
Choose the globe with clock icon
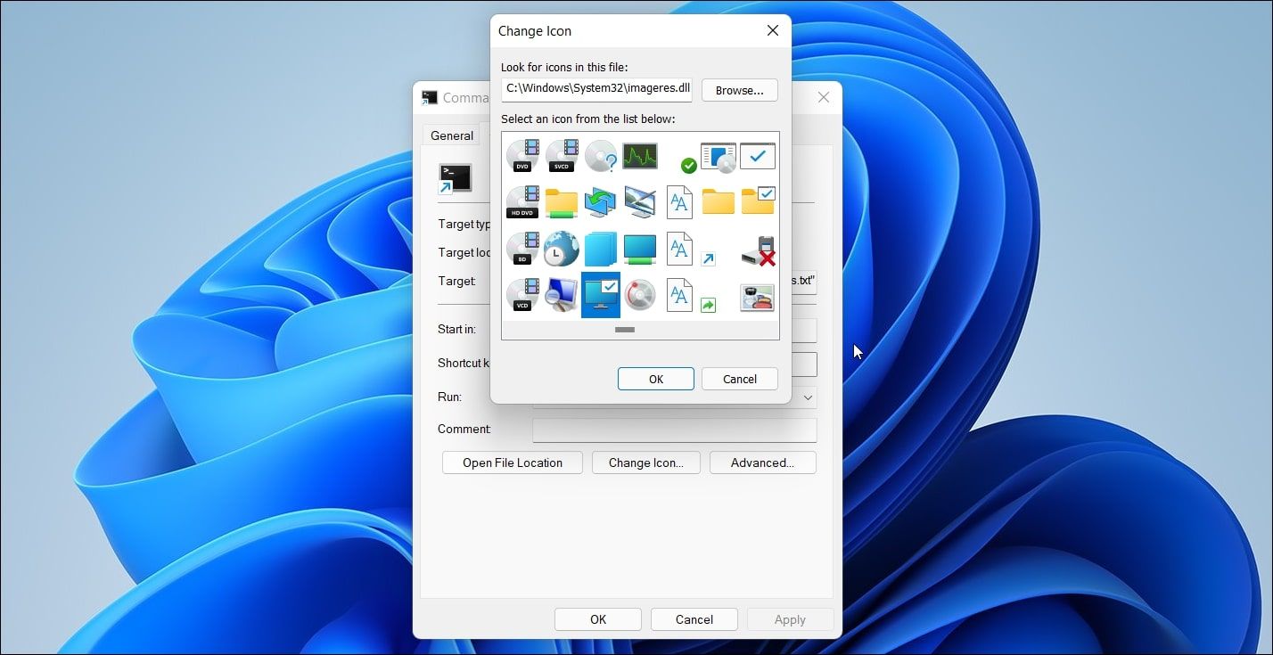click(563, 249)
